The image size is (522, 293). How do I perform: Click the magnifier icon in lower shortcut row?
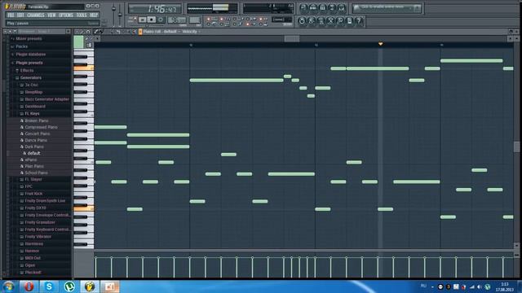[x=340, y=21]
